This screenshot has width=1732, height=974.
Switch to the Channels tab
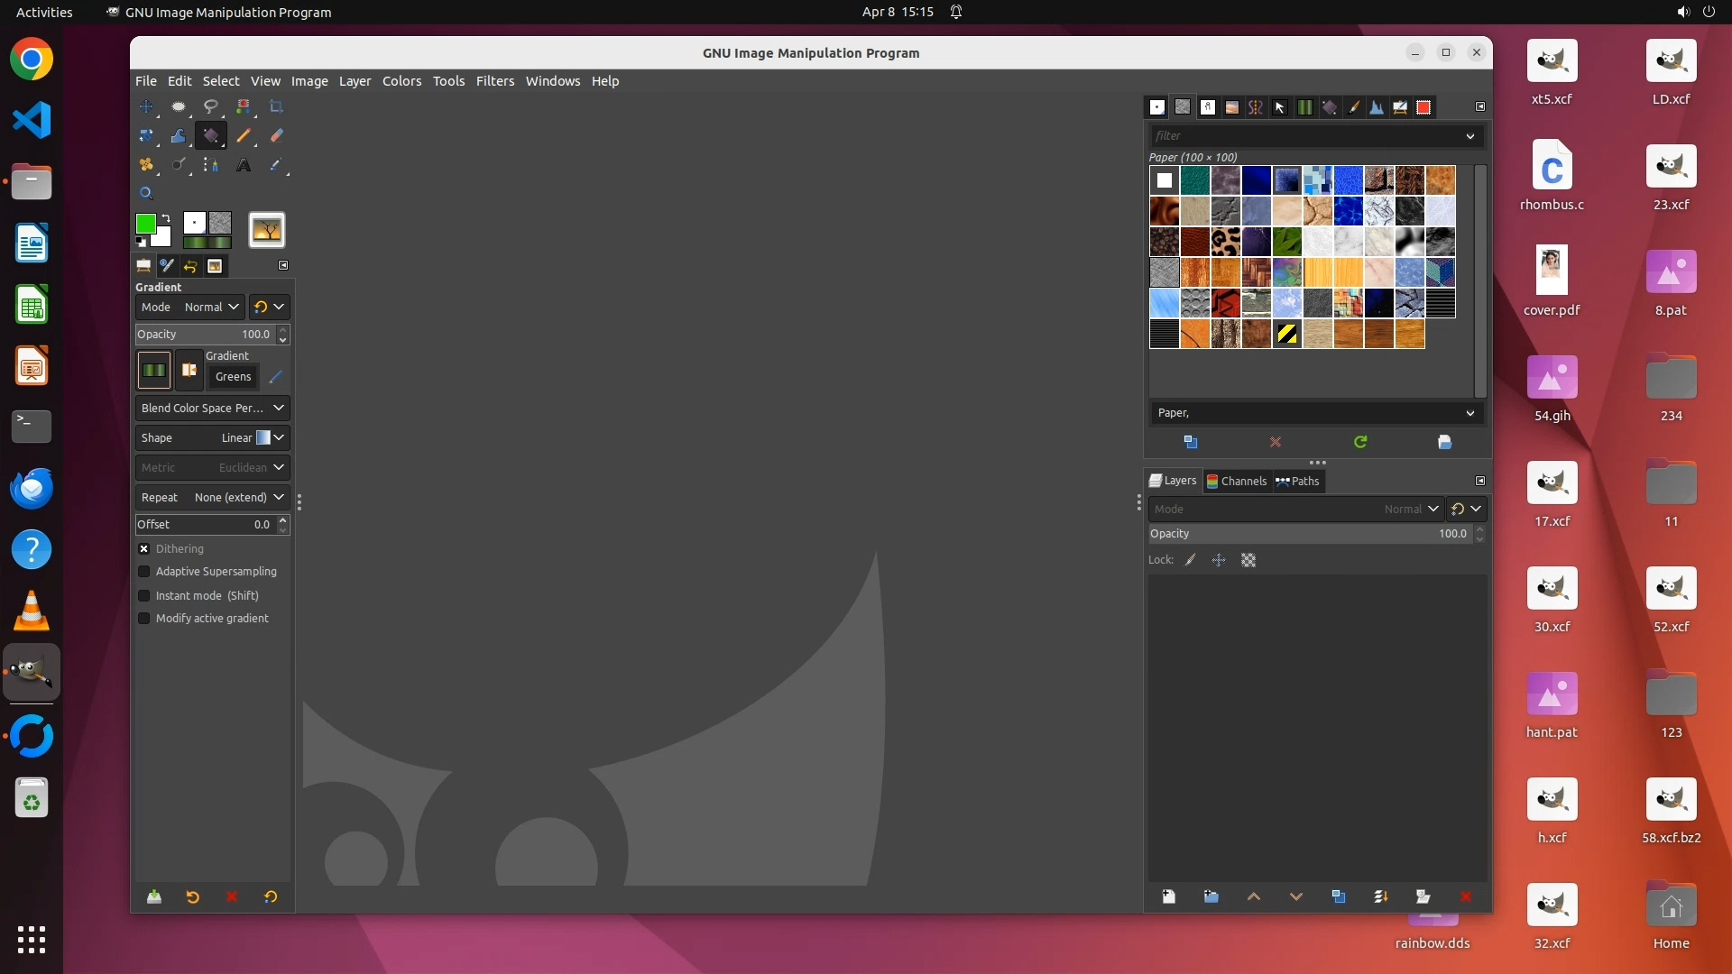click(x=1236, y=481)
